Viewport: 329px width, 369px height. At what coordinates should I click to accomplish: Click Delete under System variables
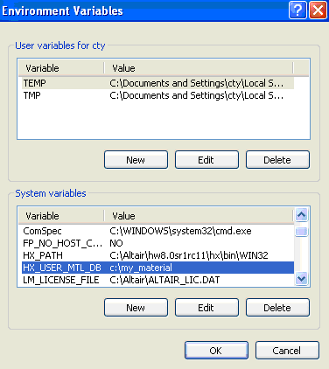coord(277,308)
